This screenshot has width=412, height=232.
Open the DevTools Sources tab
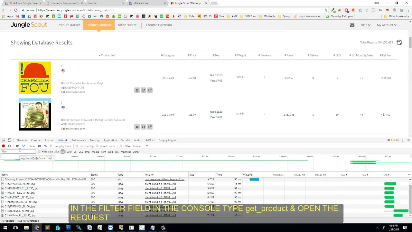(x=49, y=140)
